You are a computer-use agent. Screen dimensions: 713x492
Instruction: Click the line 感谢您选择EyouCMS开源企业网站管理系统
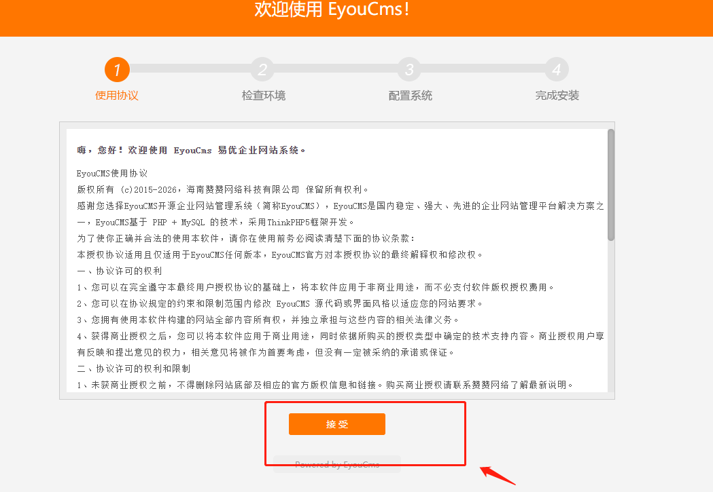[x=341, y=214]
